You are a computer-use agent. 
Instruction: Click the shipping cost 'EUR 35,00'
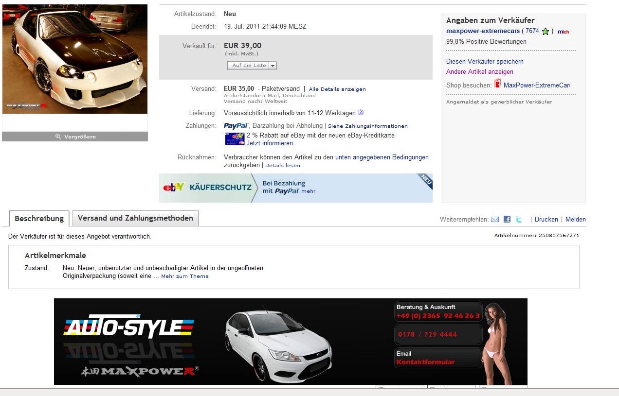click(x=239, y=88)
